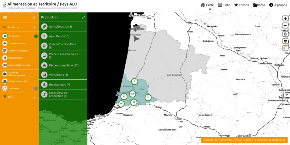Expand the Filtre chevron arrow
Viewport: 290px width, 145px height.
point(35,97)
